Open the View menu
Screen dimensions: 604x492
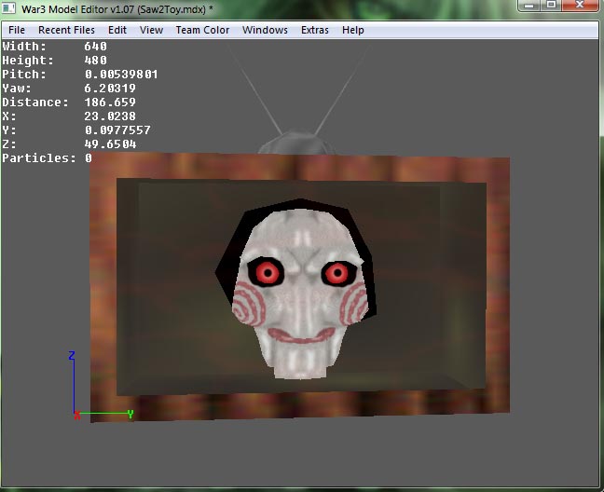coord(151,30)
